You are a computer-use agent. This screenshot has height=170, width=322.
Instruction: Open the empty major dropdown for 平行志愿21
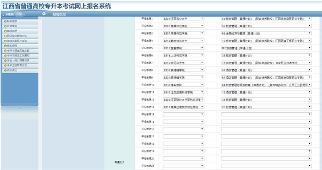click(x=266, y=166)
